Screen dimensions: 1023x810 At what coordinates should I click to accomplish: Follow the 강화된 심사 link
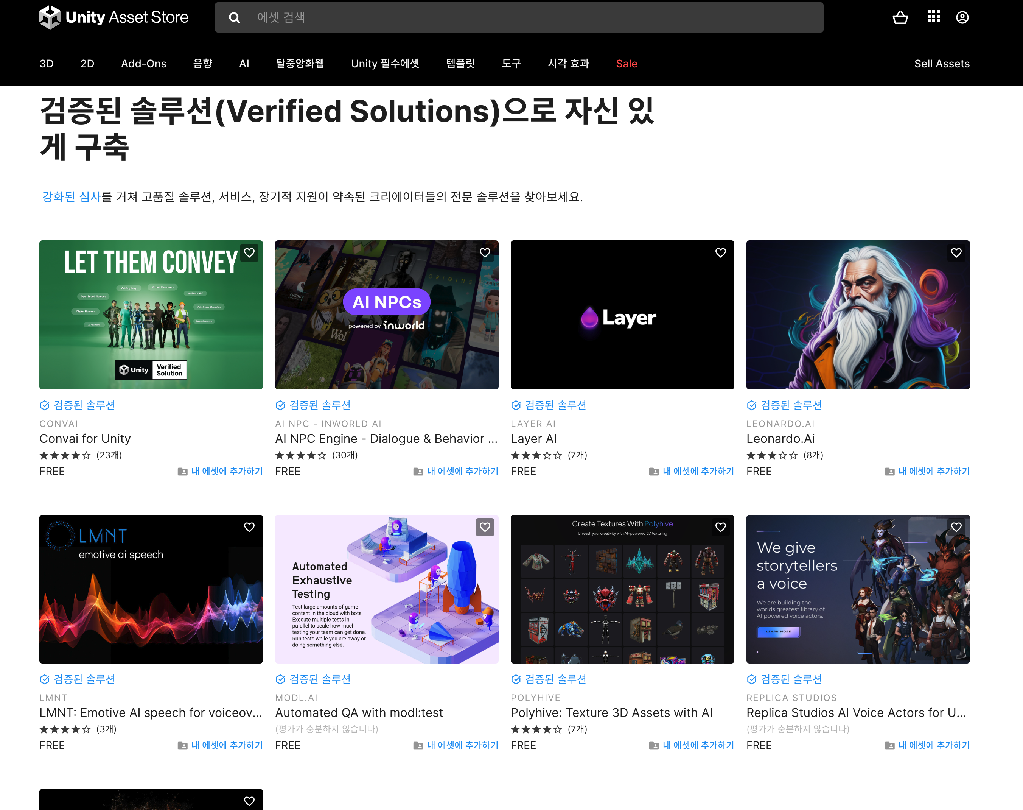pos(72,197)
